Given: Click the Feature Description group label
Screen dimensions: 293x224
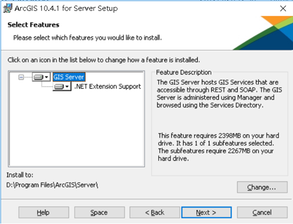Looking at the screenshot, I should [x=184, y=72].
